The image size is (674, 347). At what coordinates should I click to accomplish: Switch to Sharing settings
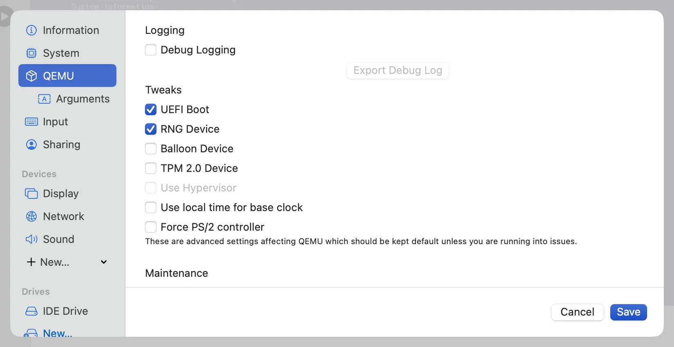67,145
